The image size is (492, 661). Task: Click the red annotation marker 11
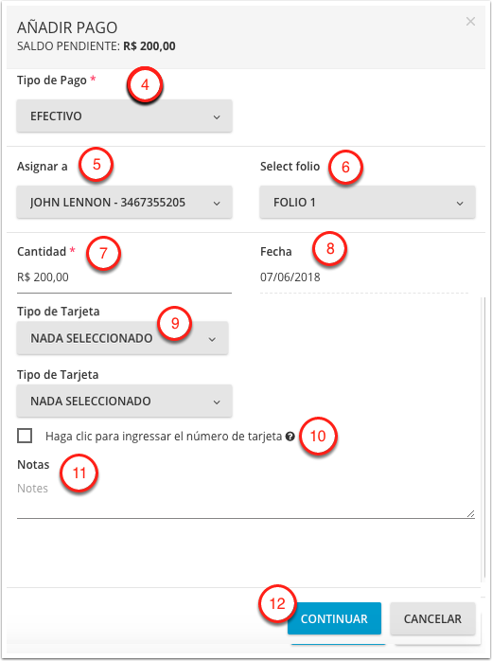(x=79, y=473)
